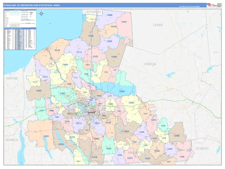Open the ZIP code index legend table
This screenshot has width=225, height=169.
[x=20, y=39]
